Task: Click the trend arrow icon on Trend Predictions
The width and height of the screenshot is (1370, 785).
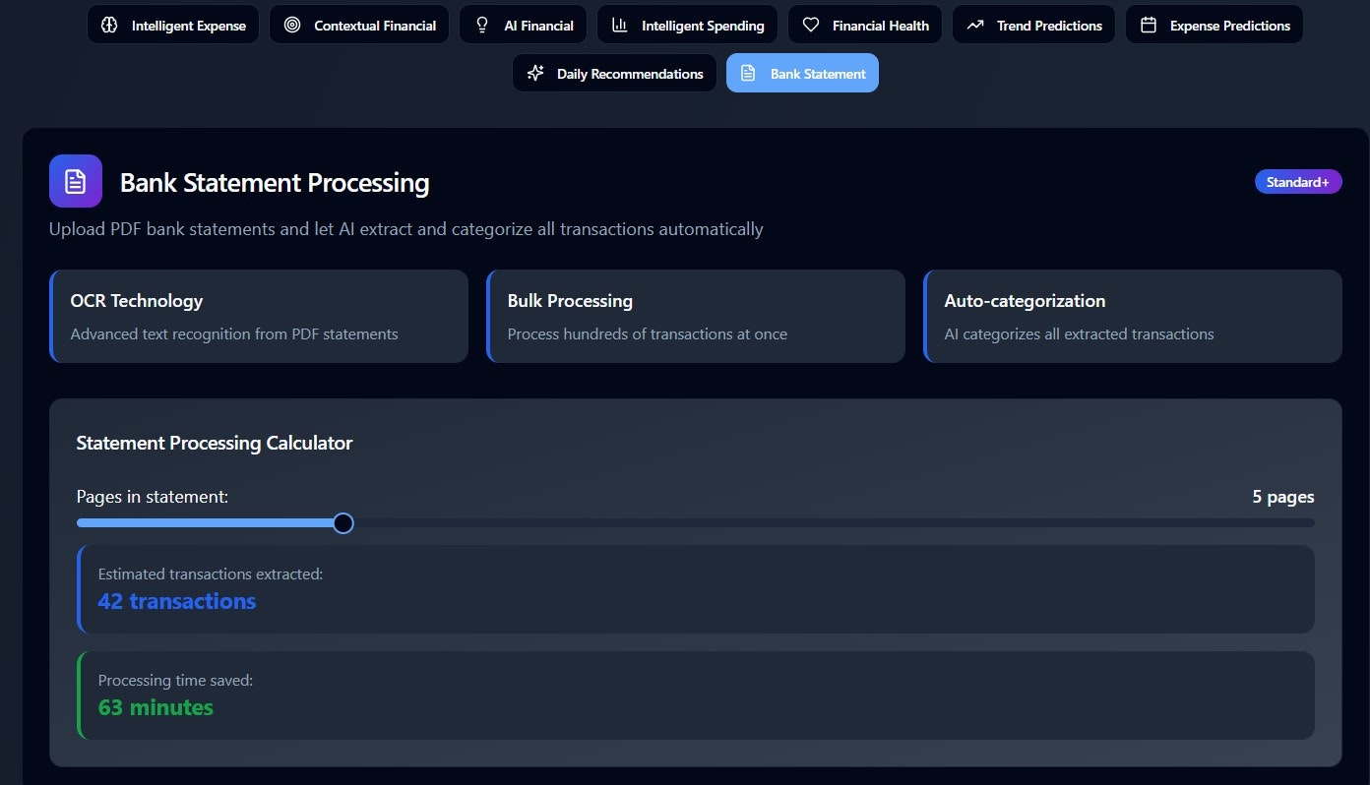Action: (x=975, y=26)
